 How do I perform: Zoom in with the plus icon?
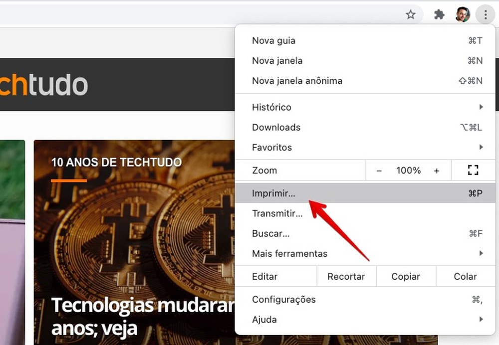click(x=437, y=170)
